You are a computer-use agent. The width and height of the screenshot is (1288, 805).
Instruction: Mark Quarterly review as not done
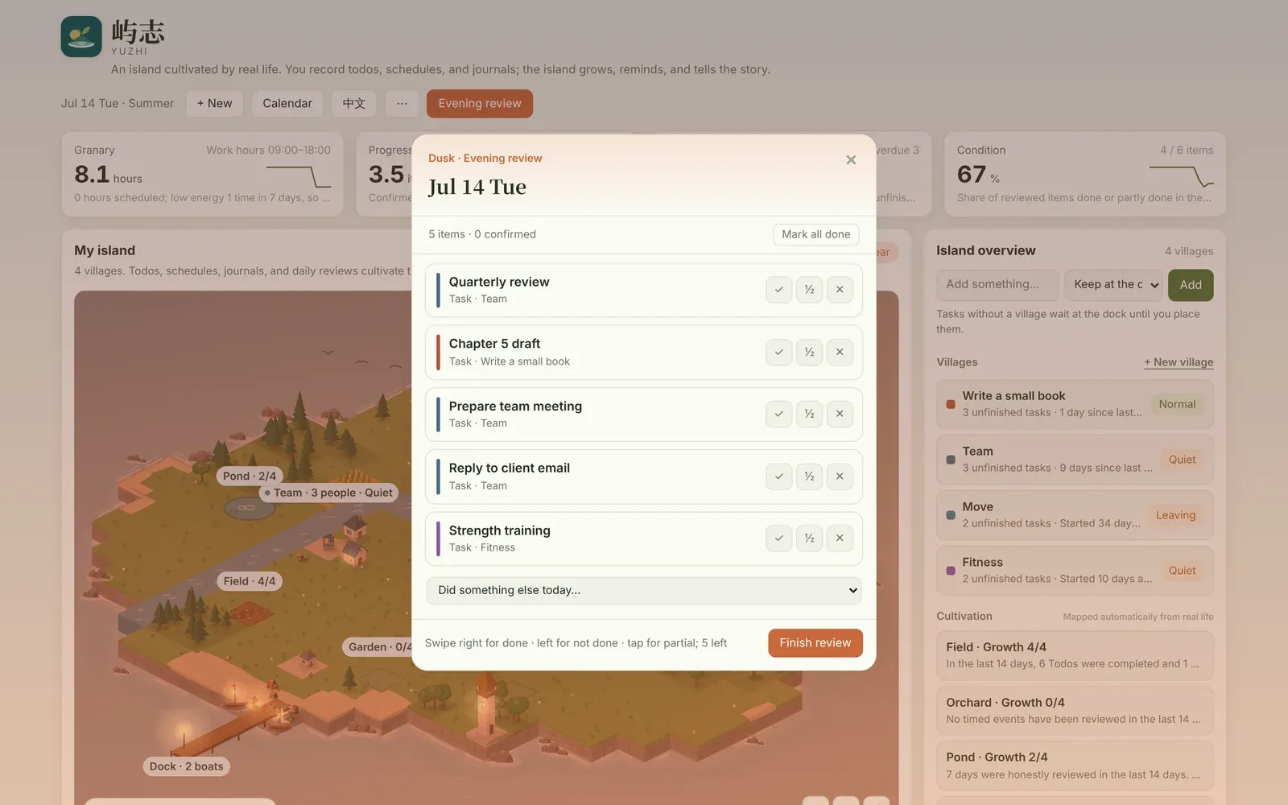point(840,290)
